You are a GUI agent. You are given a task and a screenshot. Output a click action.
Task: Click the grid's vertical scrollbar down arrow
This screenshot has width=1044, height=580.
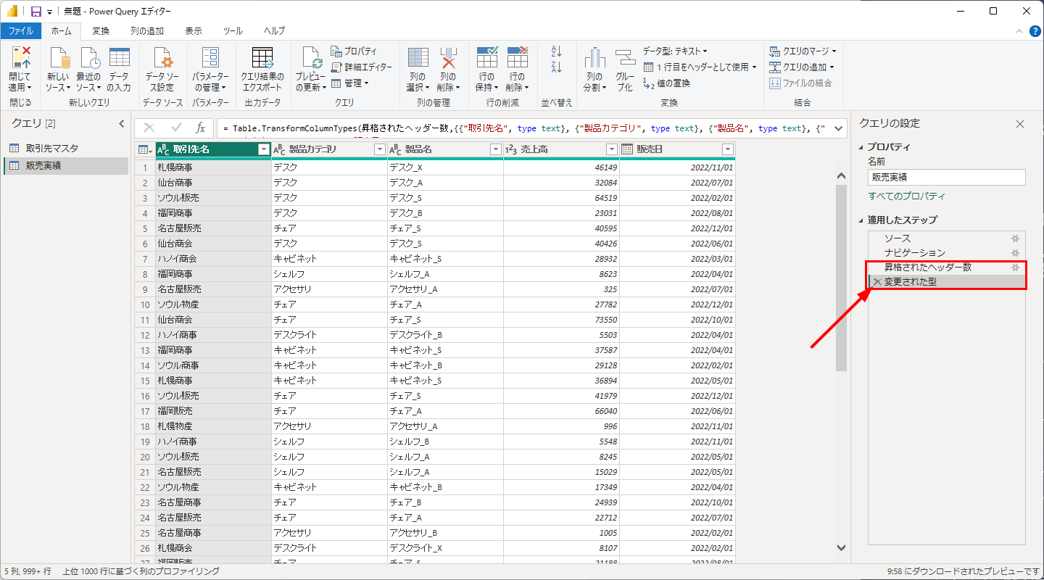(x=841, y=548)
